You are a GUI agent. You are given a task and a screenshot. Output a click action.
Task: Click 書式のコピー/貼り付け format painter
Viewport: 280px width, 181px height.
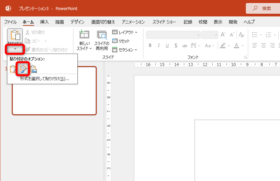point(47,50)
